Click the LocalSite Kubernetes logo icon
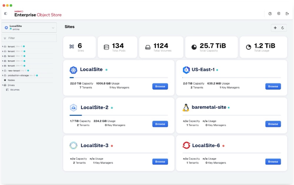This screenshot has height=185, width=294. pyautogui.click(x=73, y=70)
